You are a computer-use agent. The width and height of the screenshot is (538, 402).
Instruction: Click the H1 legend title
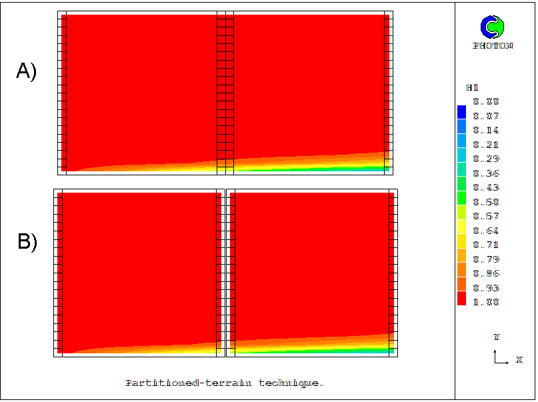[x=472, y=87]
